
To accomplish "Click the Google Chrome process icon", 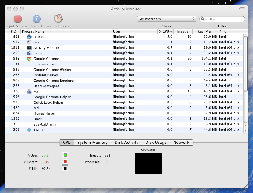I will (x=29, y=59).
